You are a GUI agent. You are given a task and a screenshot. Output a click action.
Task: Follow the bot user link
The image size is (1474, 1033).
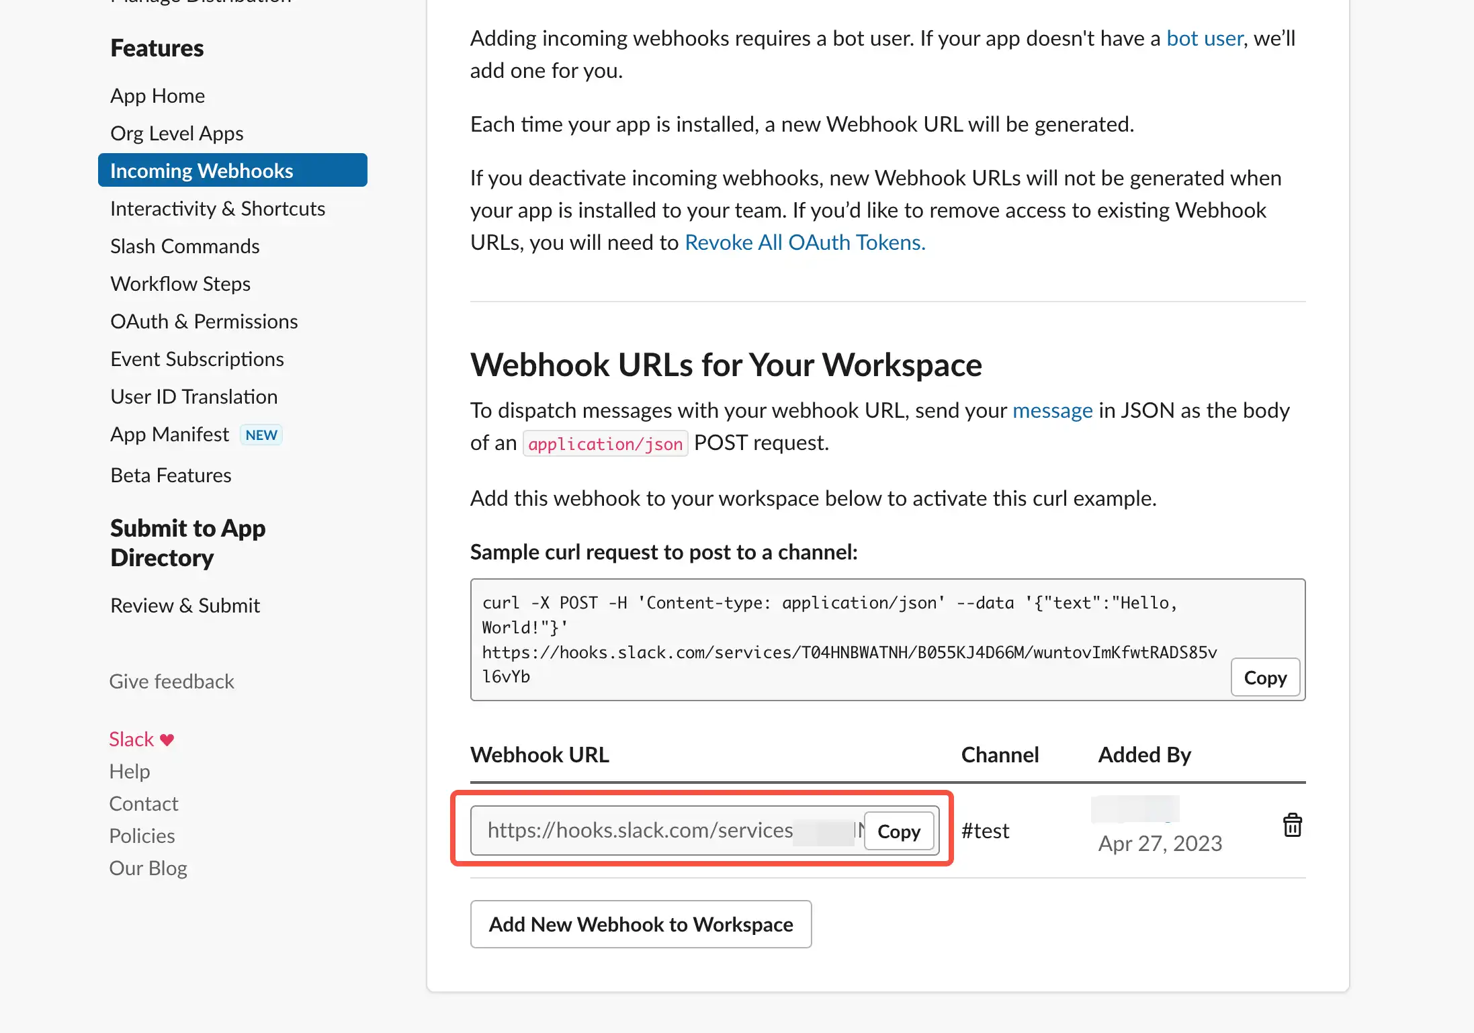tap(1205, 38)
